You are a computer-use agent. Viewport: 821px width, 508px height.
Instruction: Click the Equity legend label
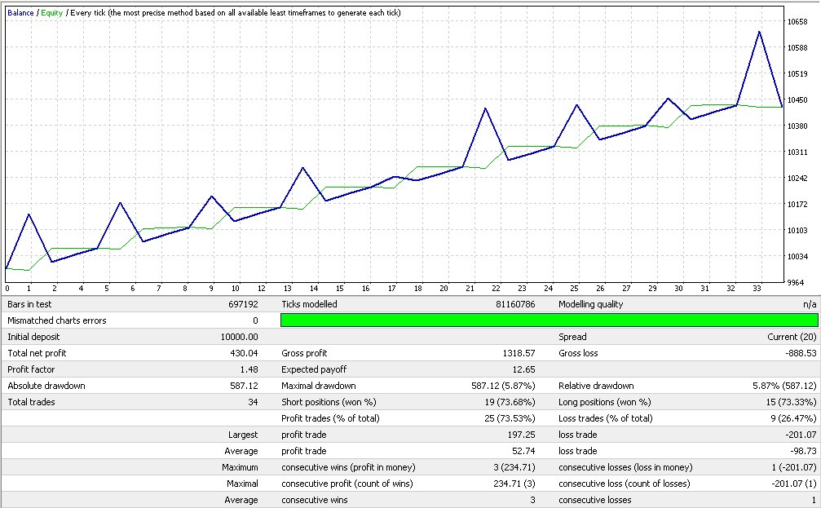point(52,13)
